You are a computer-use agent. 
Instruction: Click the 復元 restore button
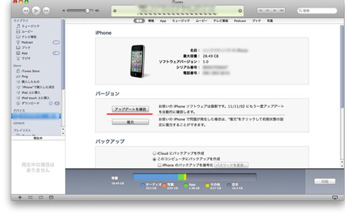click(x=130, y=122)
